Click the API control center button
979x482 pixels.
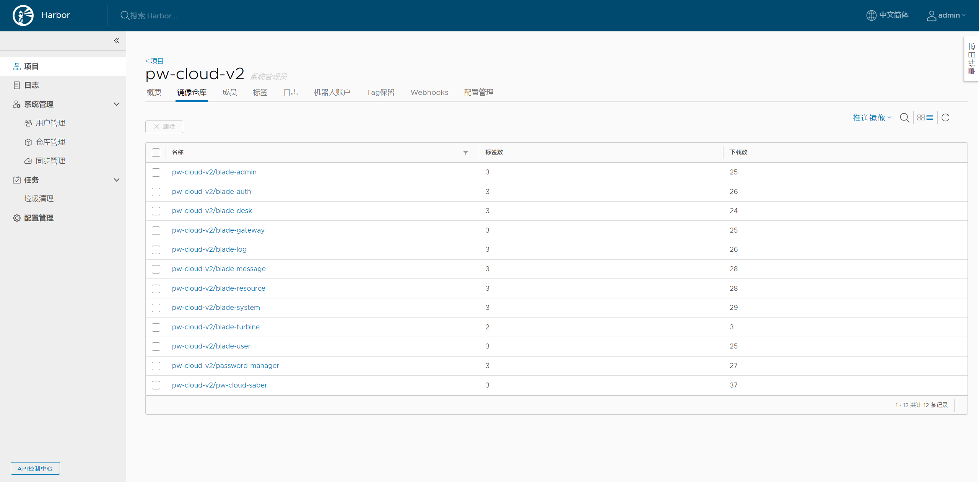point(35,468)
